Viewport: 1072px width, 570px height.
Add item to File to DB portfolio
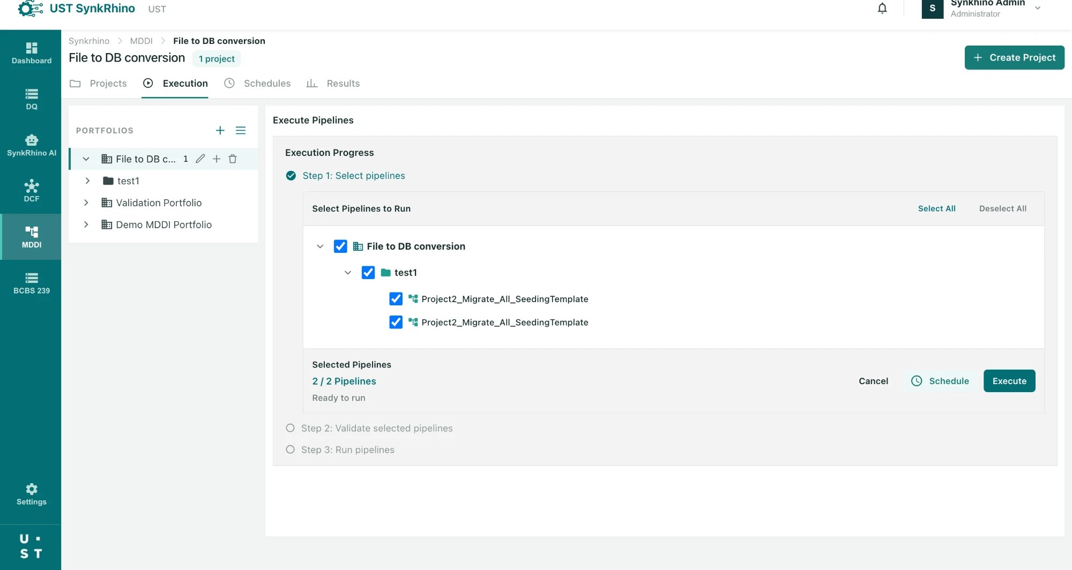pyautogui.click(x=217, y=159)
